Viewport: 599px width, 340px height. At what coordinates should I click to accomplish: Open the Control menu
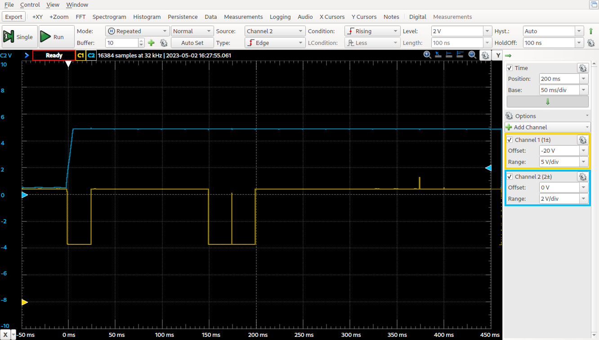click(30, 4)
